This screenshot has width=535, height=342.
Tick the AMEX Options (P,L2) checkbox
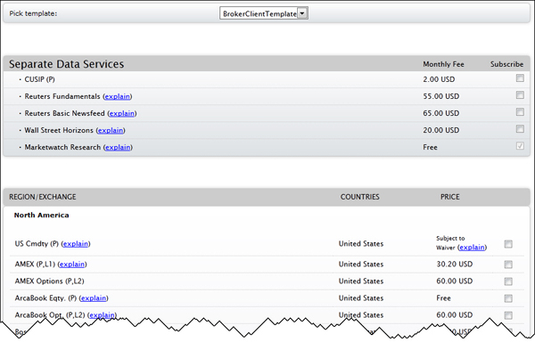point(508,281)
